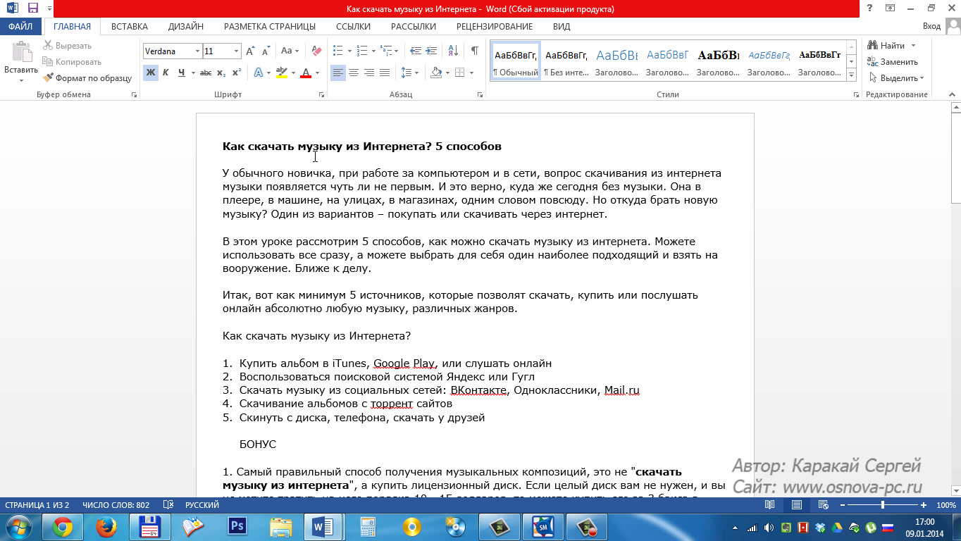Screen dimensions: 961x541
Task: Align text to the left
Action: coord(338,73)
